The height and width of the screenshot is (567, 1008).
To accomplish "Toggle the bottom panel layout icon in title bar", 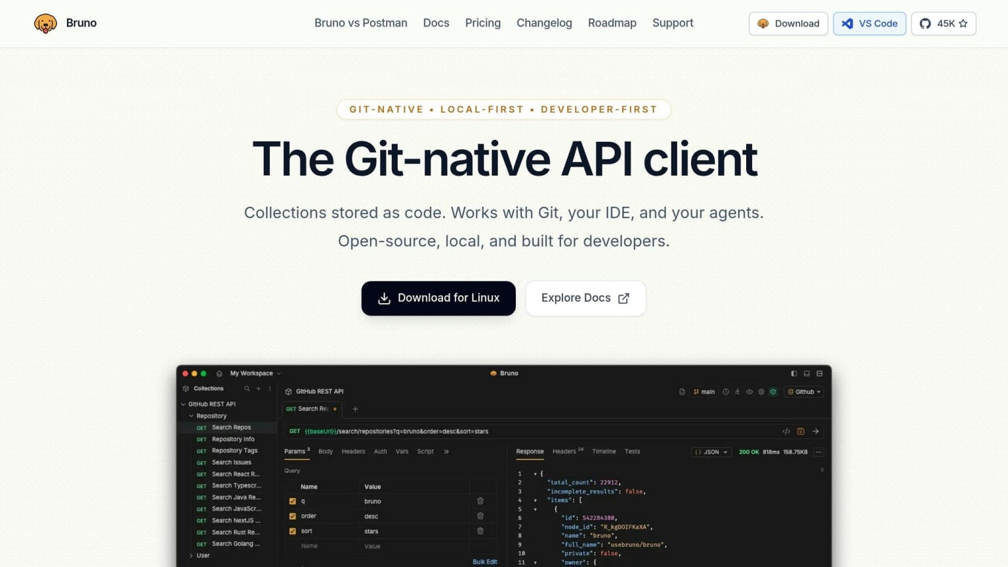I will [807, 373].
